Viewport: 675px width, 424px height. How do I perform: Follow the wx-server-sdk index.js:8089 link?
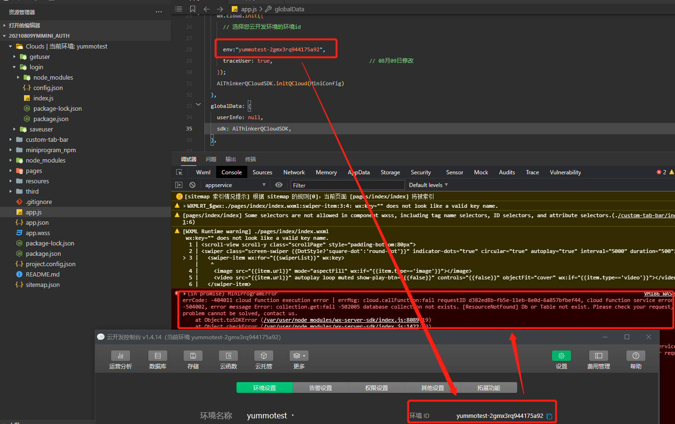pyautogui.click(x=341, y=320)
